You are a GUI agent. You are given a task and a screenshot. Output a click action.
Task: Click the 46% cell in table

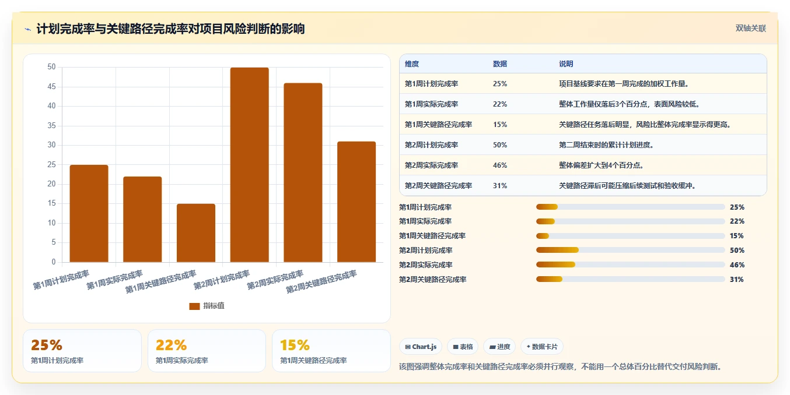(500, 165)
